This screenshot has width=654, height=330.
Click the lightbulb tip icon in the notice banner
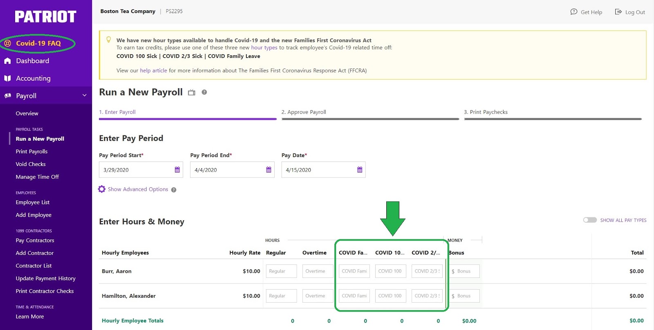click(108, 40)
